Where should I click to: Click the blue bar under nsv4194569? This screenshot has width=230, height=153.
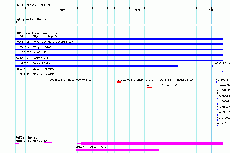pos(119,44)
